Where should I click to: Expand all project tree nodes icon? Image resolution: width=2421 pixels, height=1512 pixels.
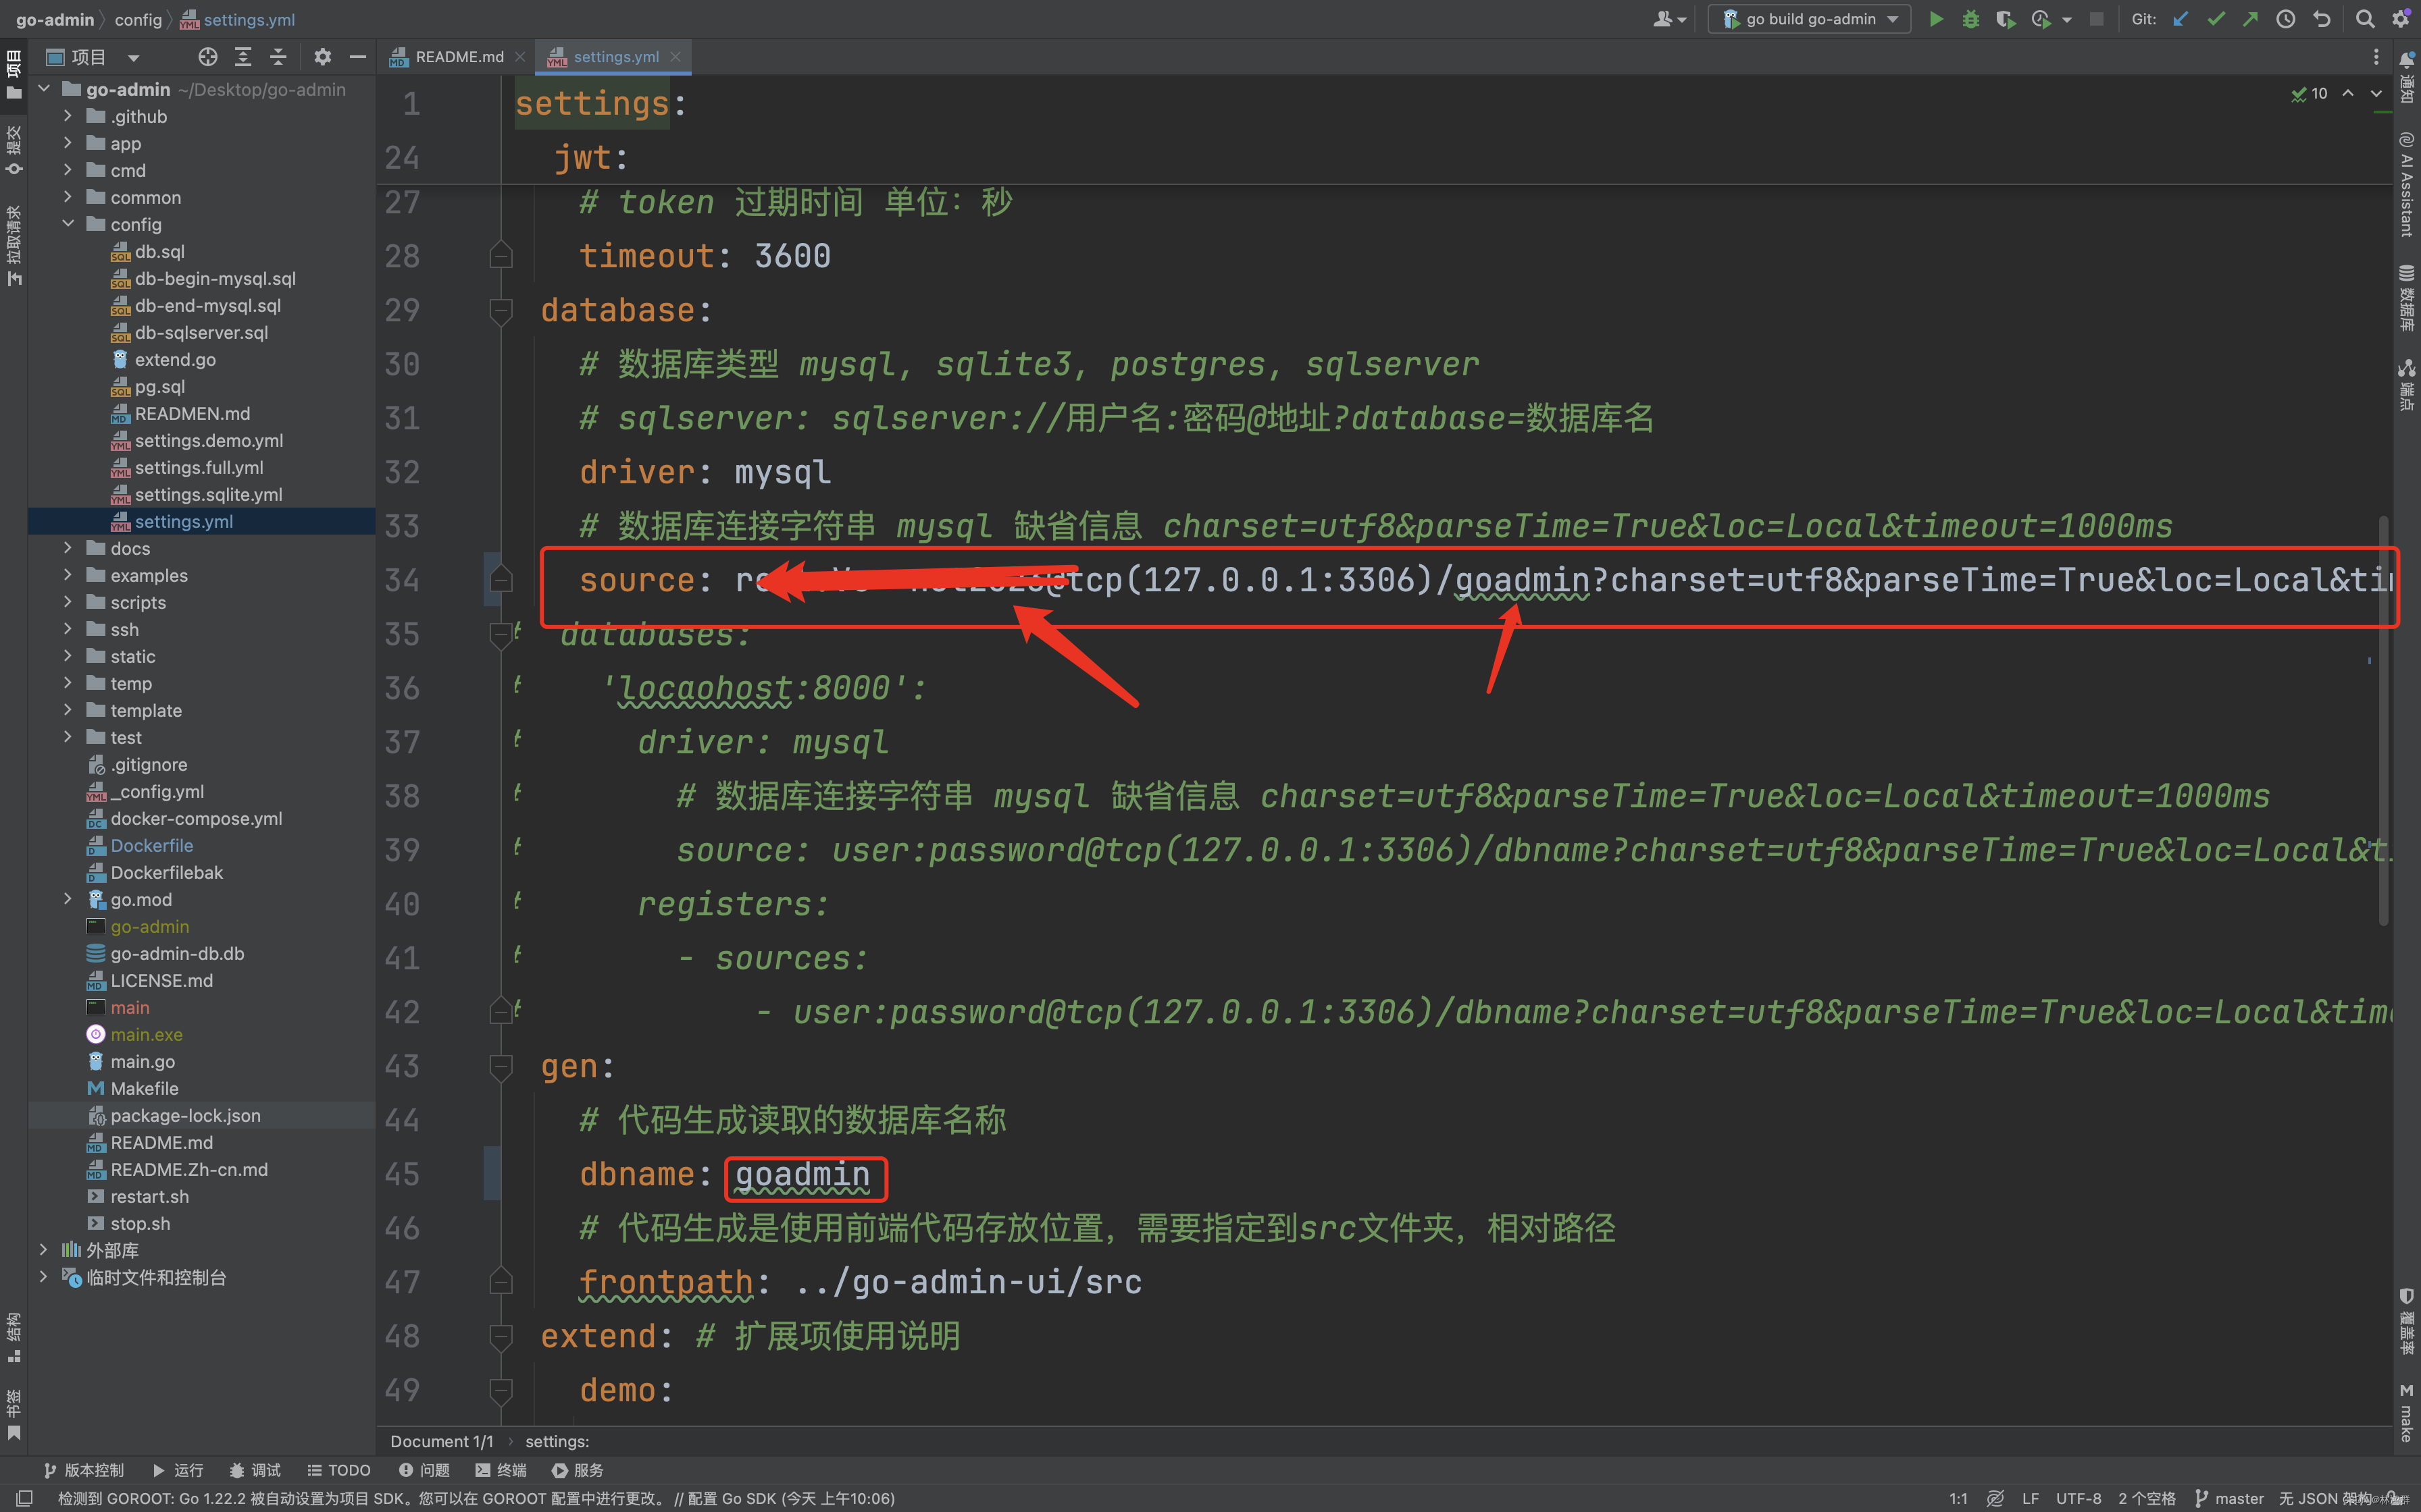243,57
